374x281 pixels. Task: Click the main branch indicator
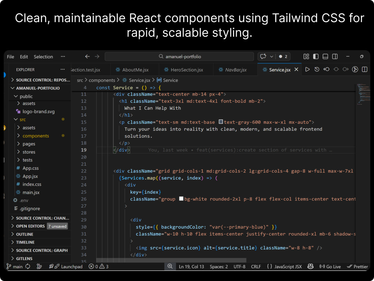(x=15, y=266)
